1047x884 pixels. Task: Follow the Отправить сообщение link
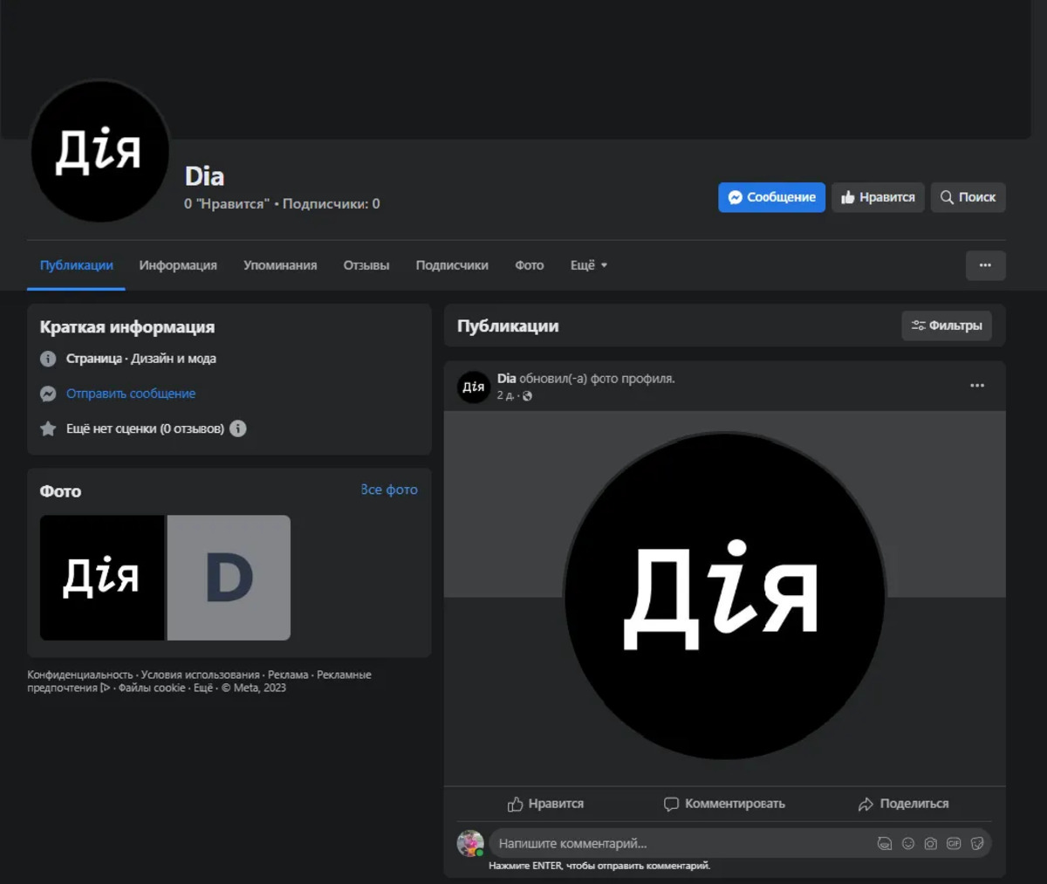click(131, 394)
